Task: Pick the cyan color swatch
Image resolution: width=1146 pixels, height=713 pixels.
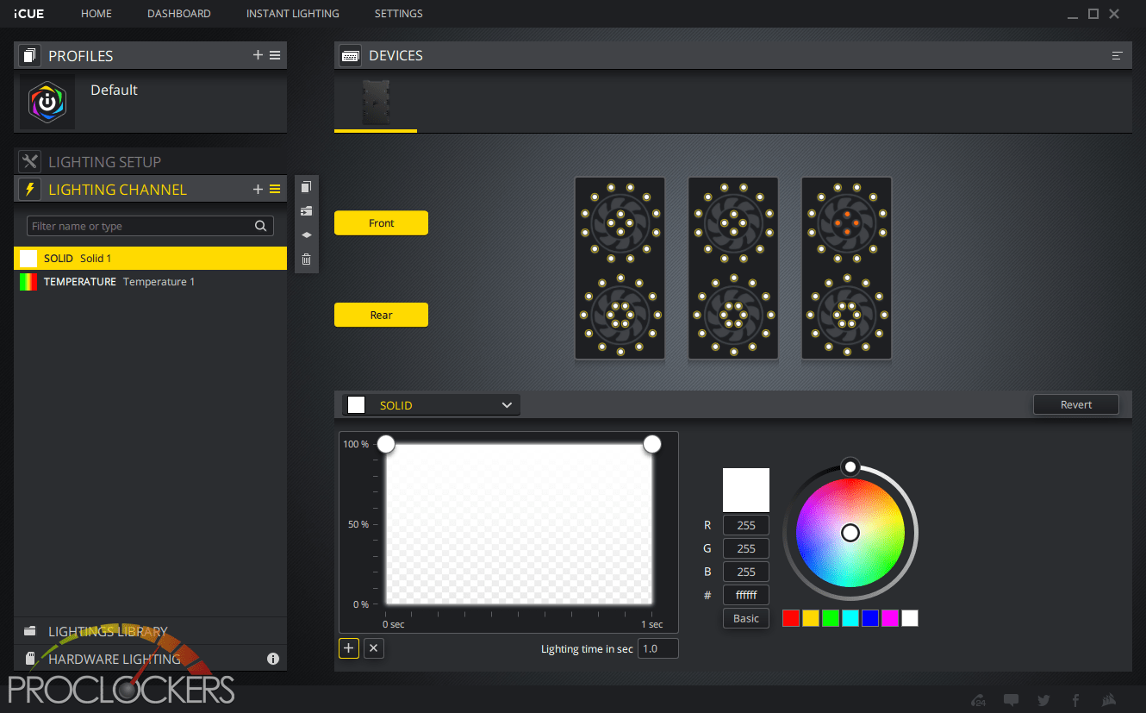Action: pos(850,618)
